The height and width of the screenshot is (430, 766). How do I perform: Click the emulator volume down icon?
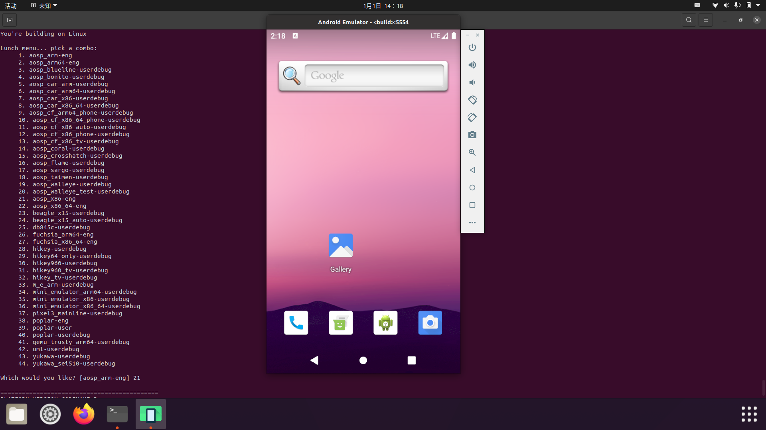(x=472, y=82)
